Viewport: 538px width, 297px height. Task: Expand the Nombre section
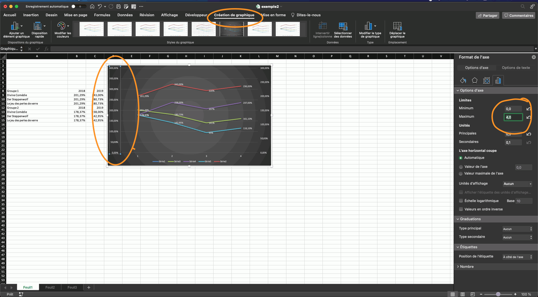(x=467, y=267)
